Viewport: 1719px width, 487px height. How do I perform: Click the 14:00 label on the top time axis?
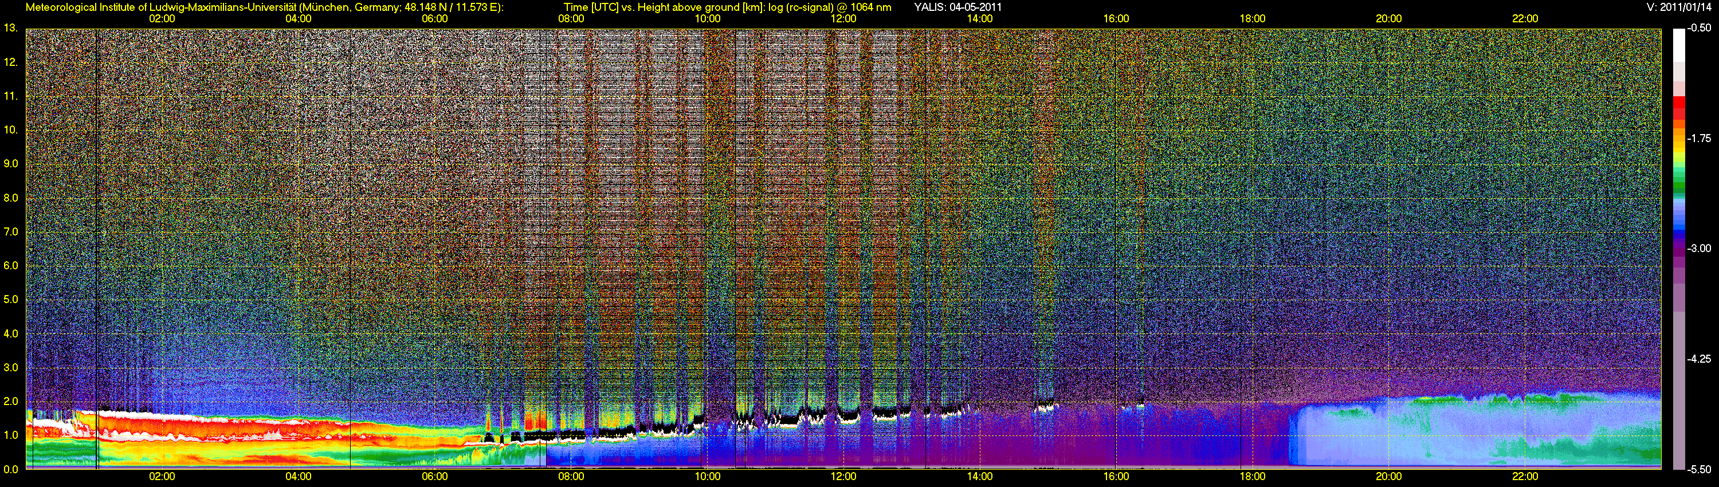pos(980,19)
